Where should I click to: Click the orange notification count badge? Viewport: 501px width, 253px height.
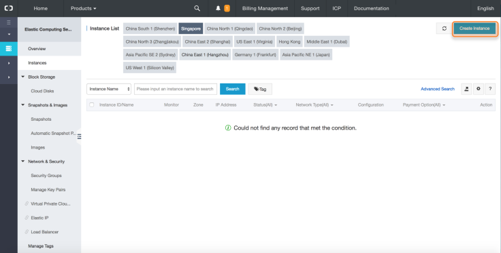pos(227,8)
